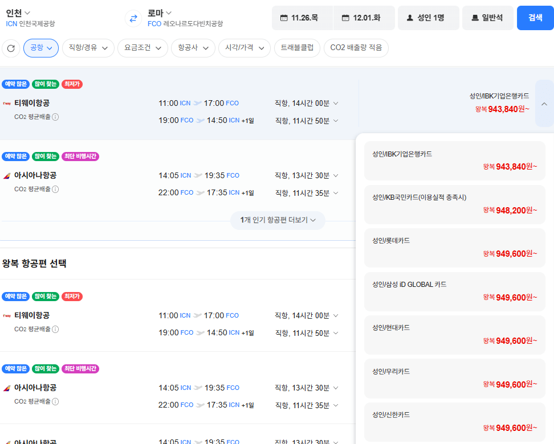Open CO2 info icon under first 아시아나항공
The width and height of the screenshot is (554, 444).
(x=55, y=190)
